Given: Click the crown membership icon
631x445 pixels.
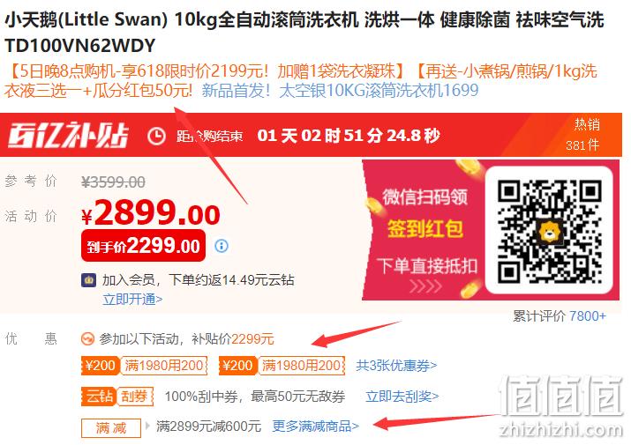Looking at the screenshot, I should (88, 280).
